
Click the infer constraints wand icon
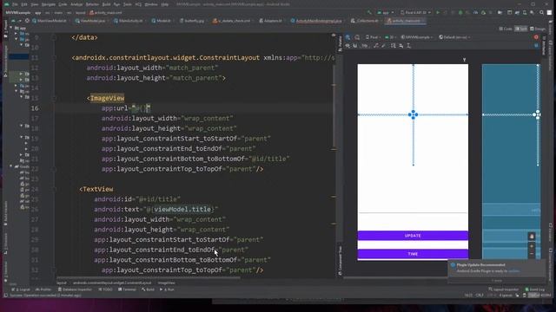384,46
